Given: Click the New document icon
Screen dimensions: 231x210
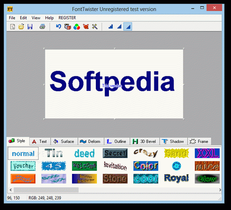Looking at the screenshot, I should (13, 27).
